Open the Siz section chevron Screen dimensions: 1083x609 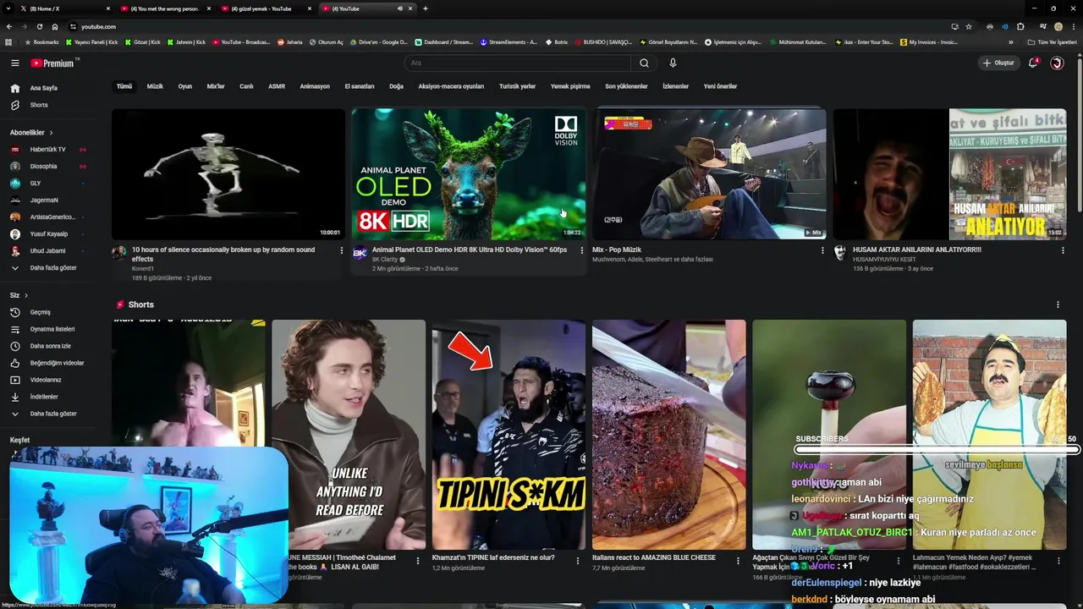tap(26, 295)
